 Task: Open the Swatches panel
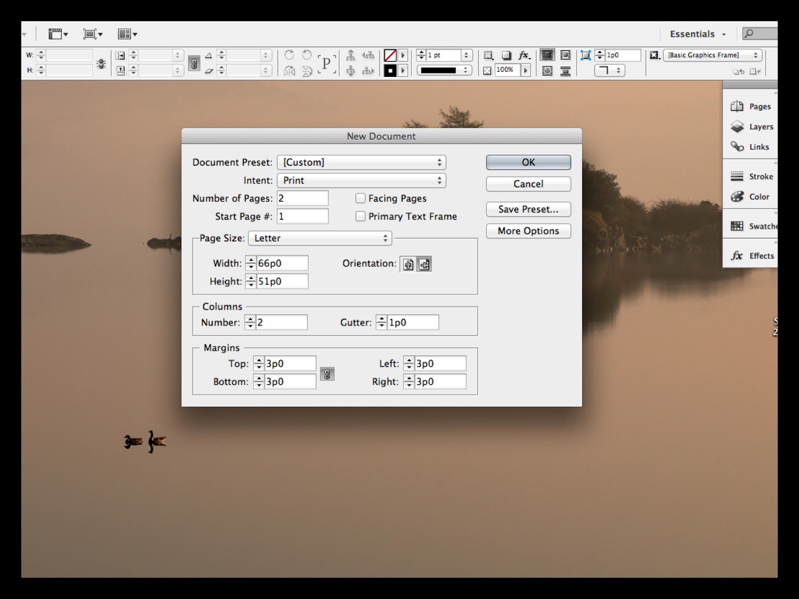(753, 226)
